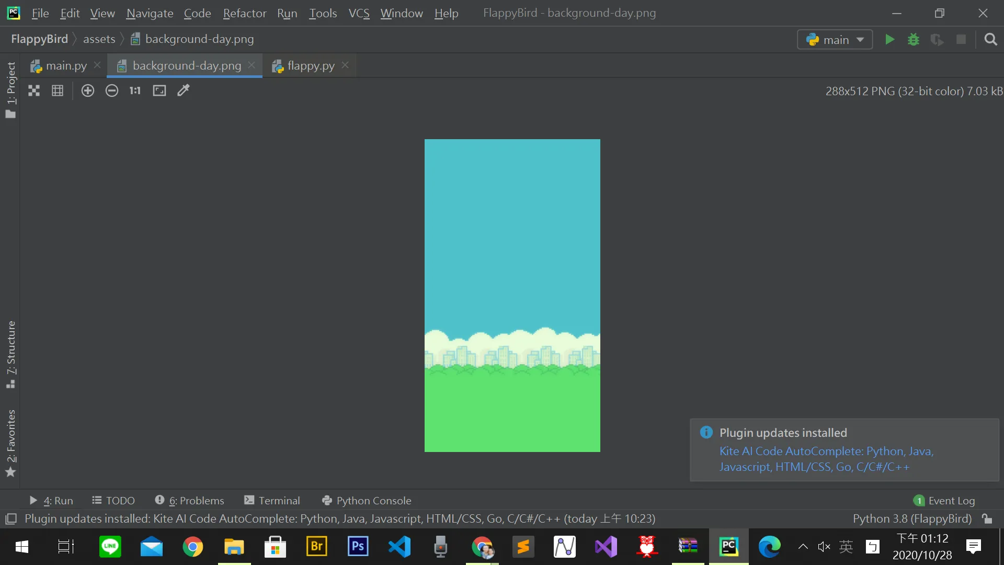Screen dimensions: 1004x565
Task: Open Photoshop from the taskbar
Action: [358, 547]
